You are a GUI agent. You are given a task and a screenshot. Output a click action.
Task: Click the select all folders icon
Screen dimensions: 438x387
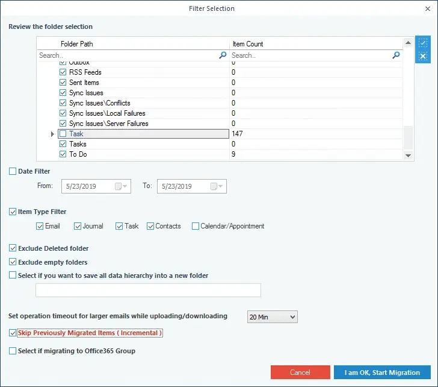(422, 43)
